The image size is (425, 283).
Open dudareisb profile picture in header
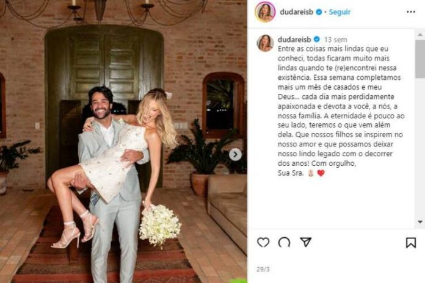(x=265, y=12)
